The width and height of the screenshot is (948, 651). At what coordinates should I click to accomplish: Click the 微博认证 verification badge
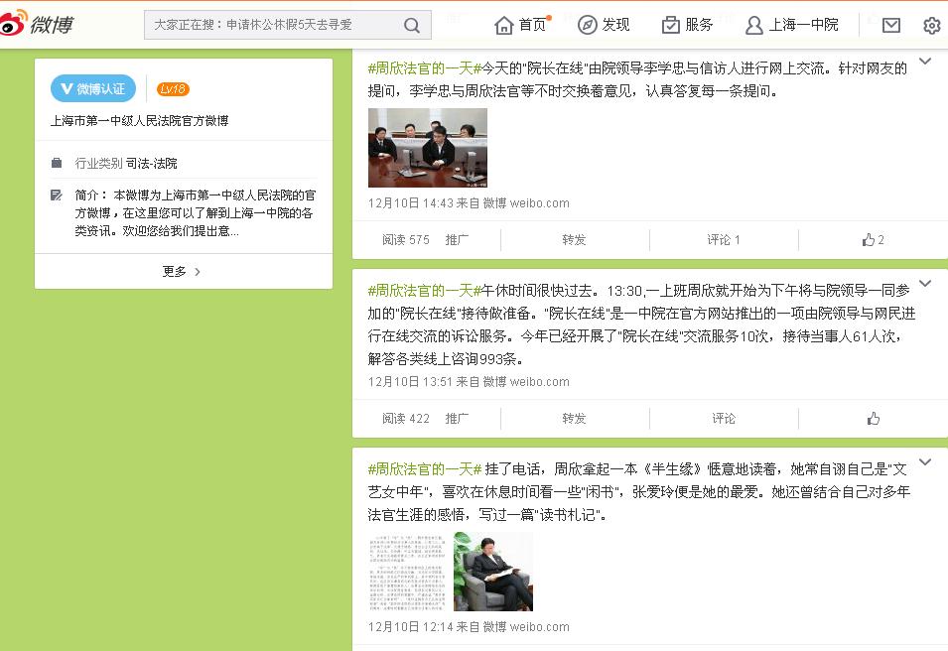pyautogui.click(x=93, y=89)
